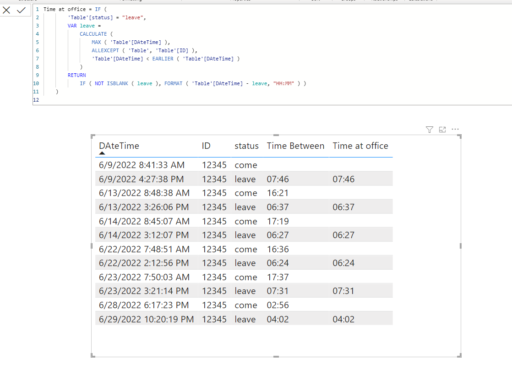This screenshot has width=512, height=381.
Task: Select cell 6/29/2022 10:20:19 PM
Action: click(146, 319)
